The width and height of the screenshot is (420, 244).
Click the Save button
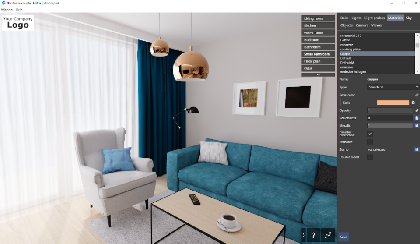point(344,237)
